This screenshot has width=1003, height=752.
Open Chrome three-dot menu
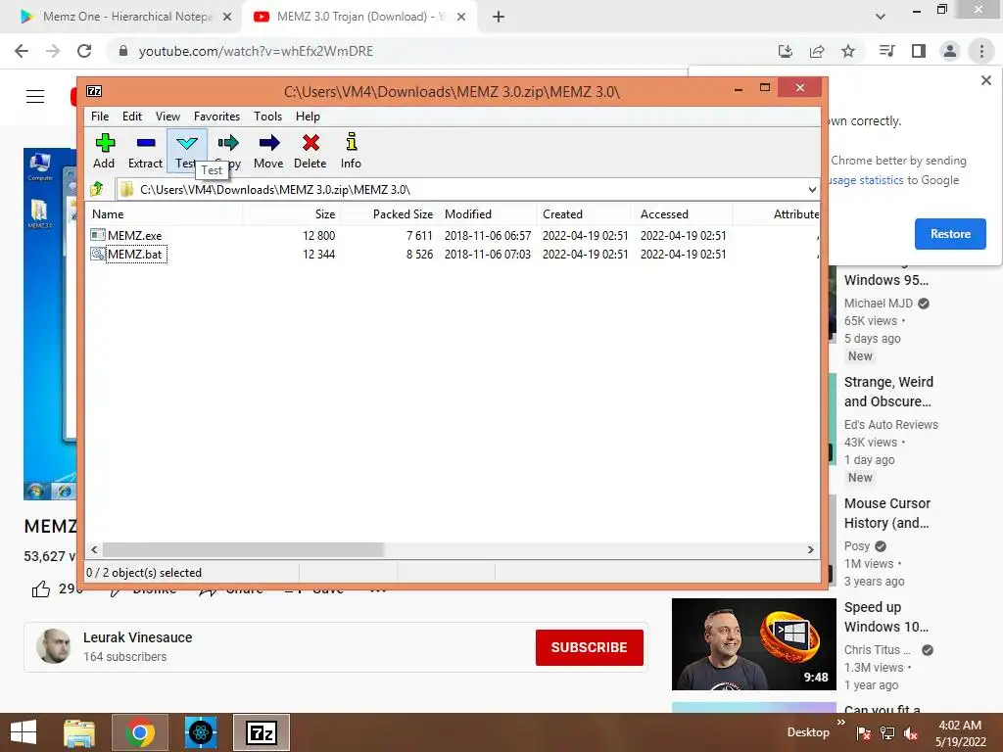pyautogui.click(x=981, y=51)
